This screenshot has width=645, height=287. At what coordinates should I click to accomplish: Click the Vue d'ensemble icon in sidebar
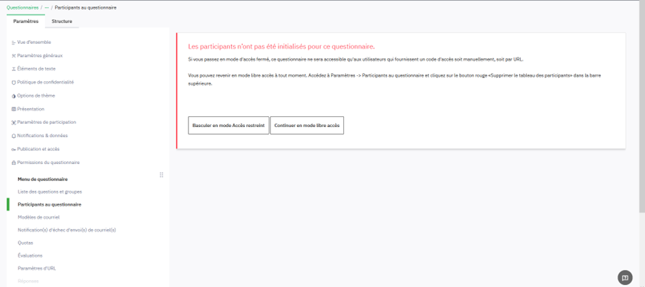[14, 42]
